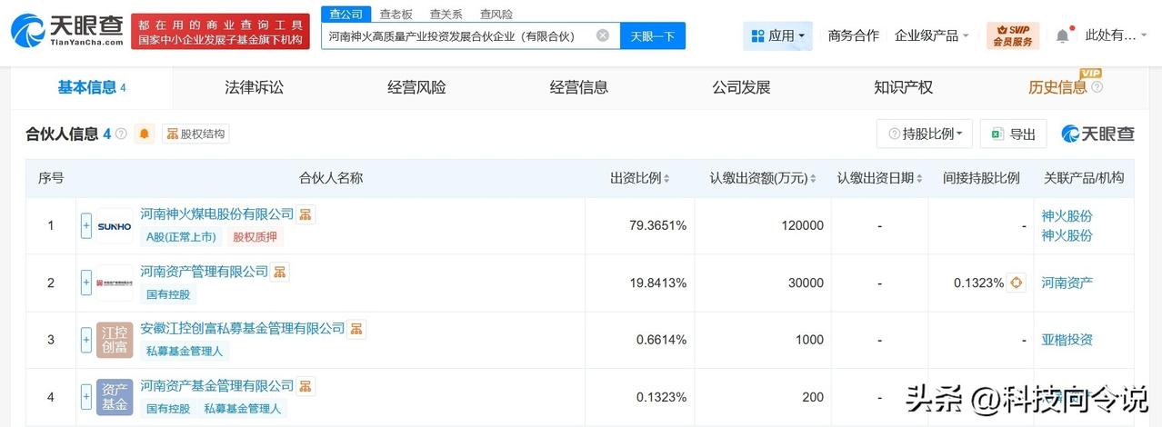
Task: Sort by the 出资比例 column arrows
Action: coord(667,179)
